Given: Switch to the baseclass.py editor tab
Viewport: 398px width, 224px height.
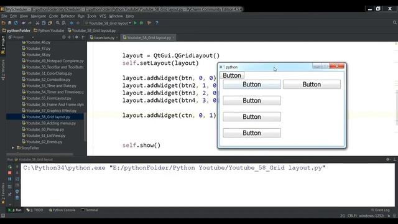Looking at the screenshot, I should [104, 37].
